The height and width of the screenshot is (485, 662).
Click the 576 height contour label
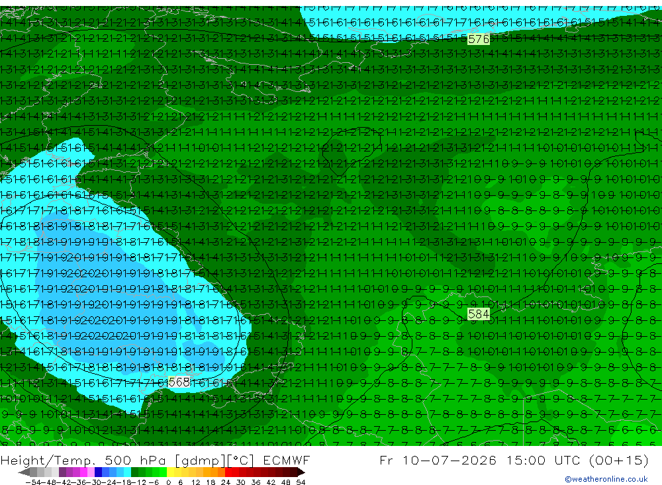pyautogui.click(x=479, y=39)
